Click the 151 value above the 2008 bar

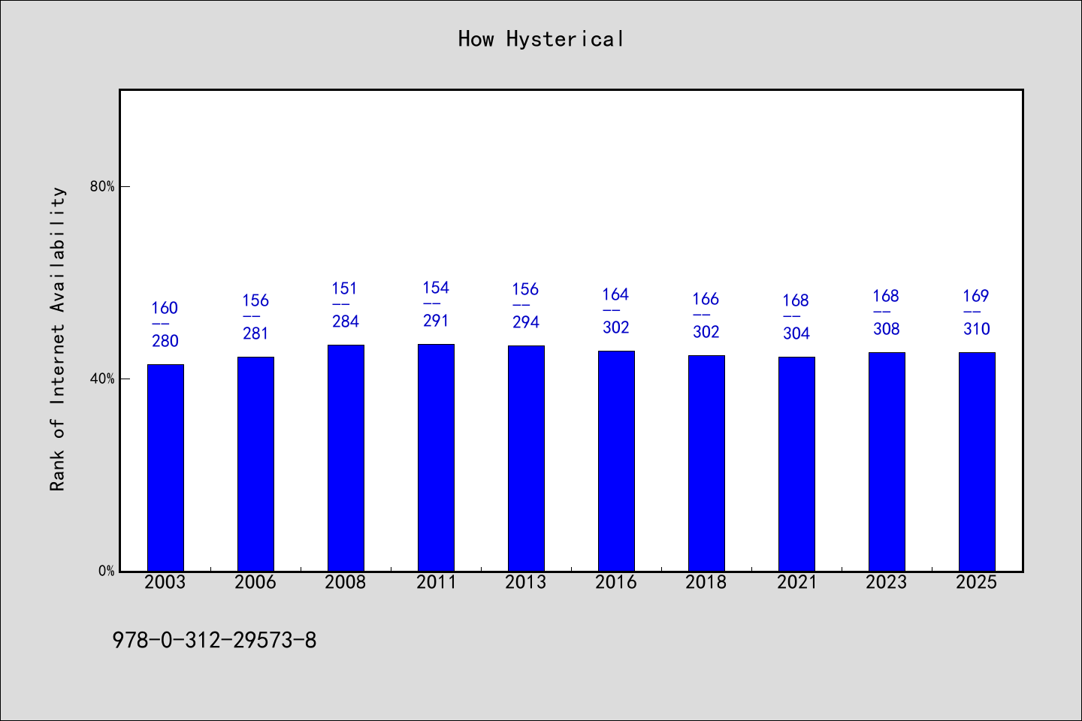pyautogui.click(x=346, y=288)
